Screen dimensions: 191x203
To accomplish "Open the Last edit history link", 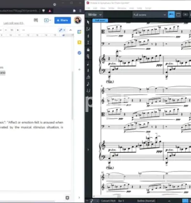I will click(x=14, y=23).
